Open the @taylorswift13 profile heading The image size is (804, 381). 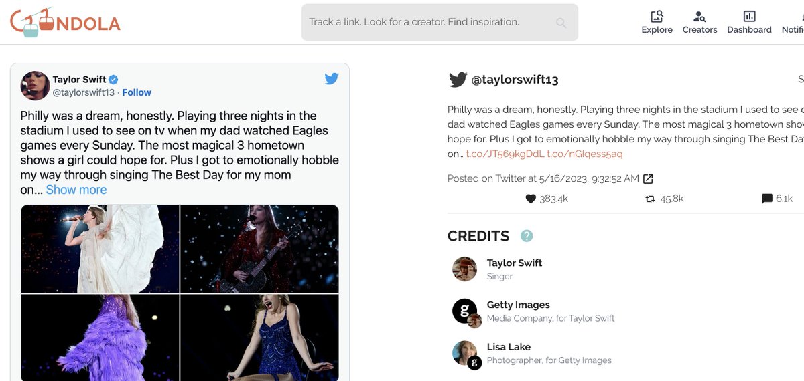pos(515,80)
